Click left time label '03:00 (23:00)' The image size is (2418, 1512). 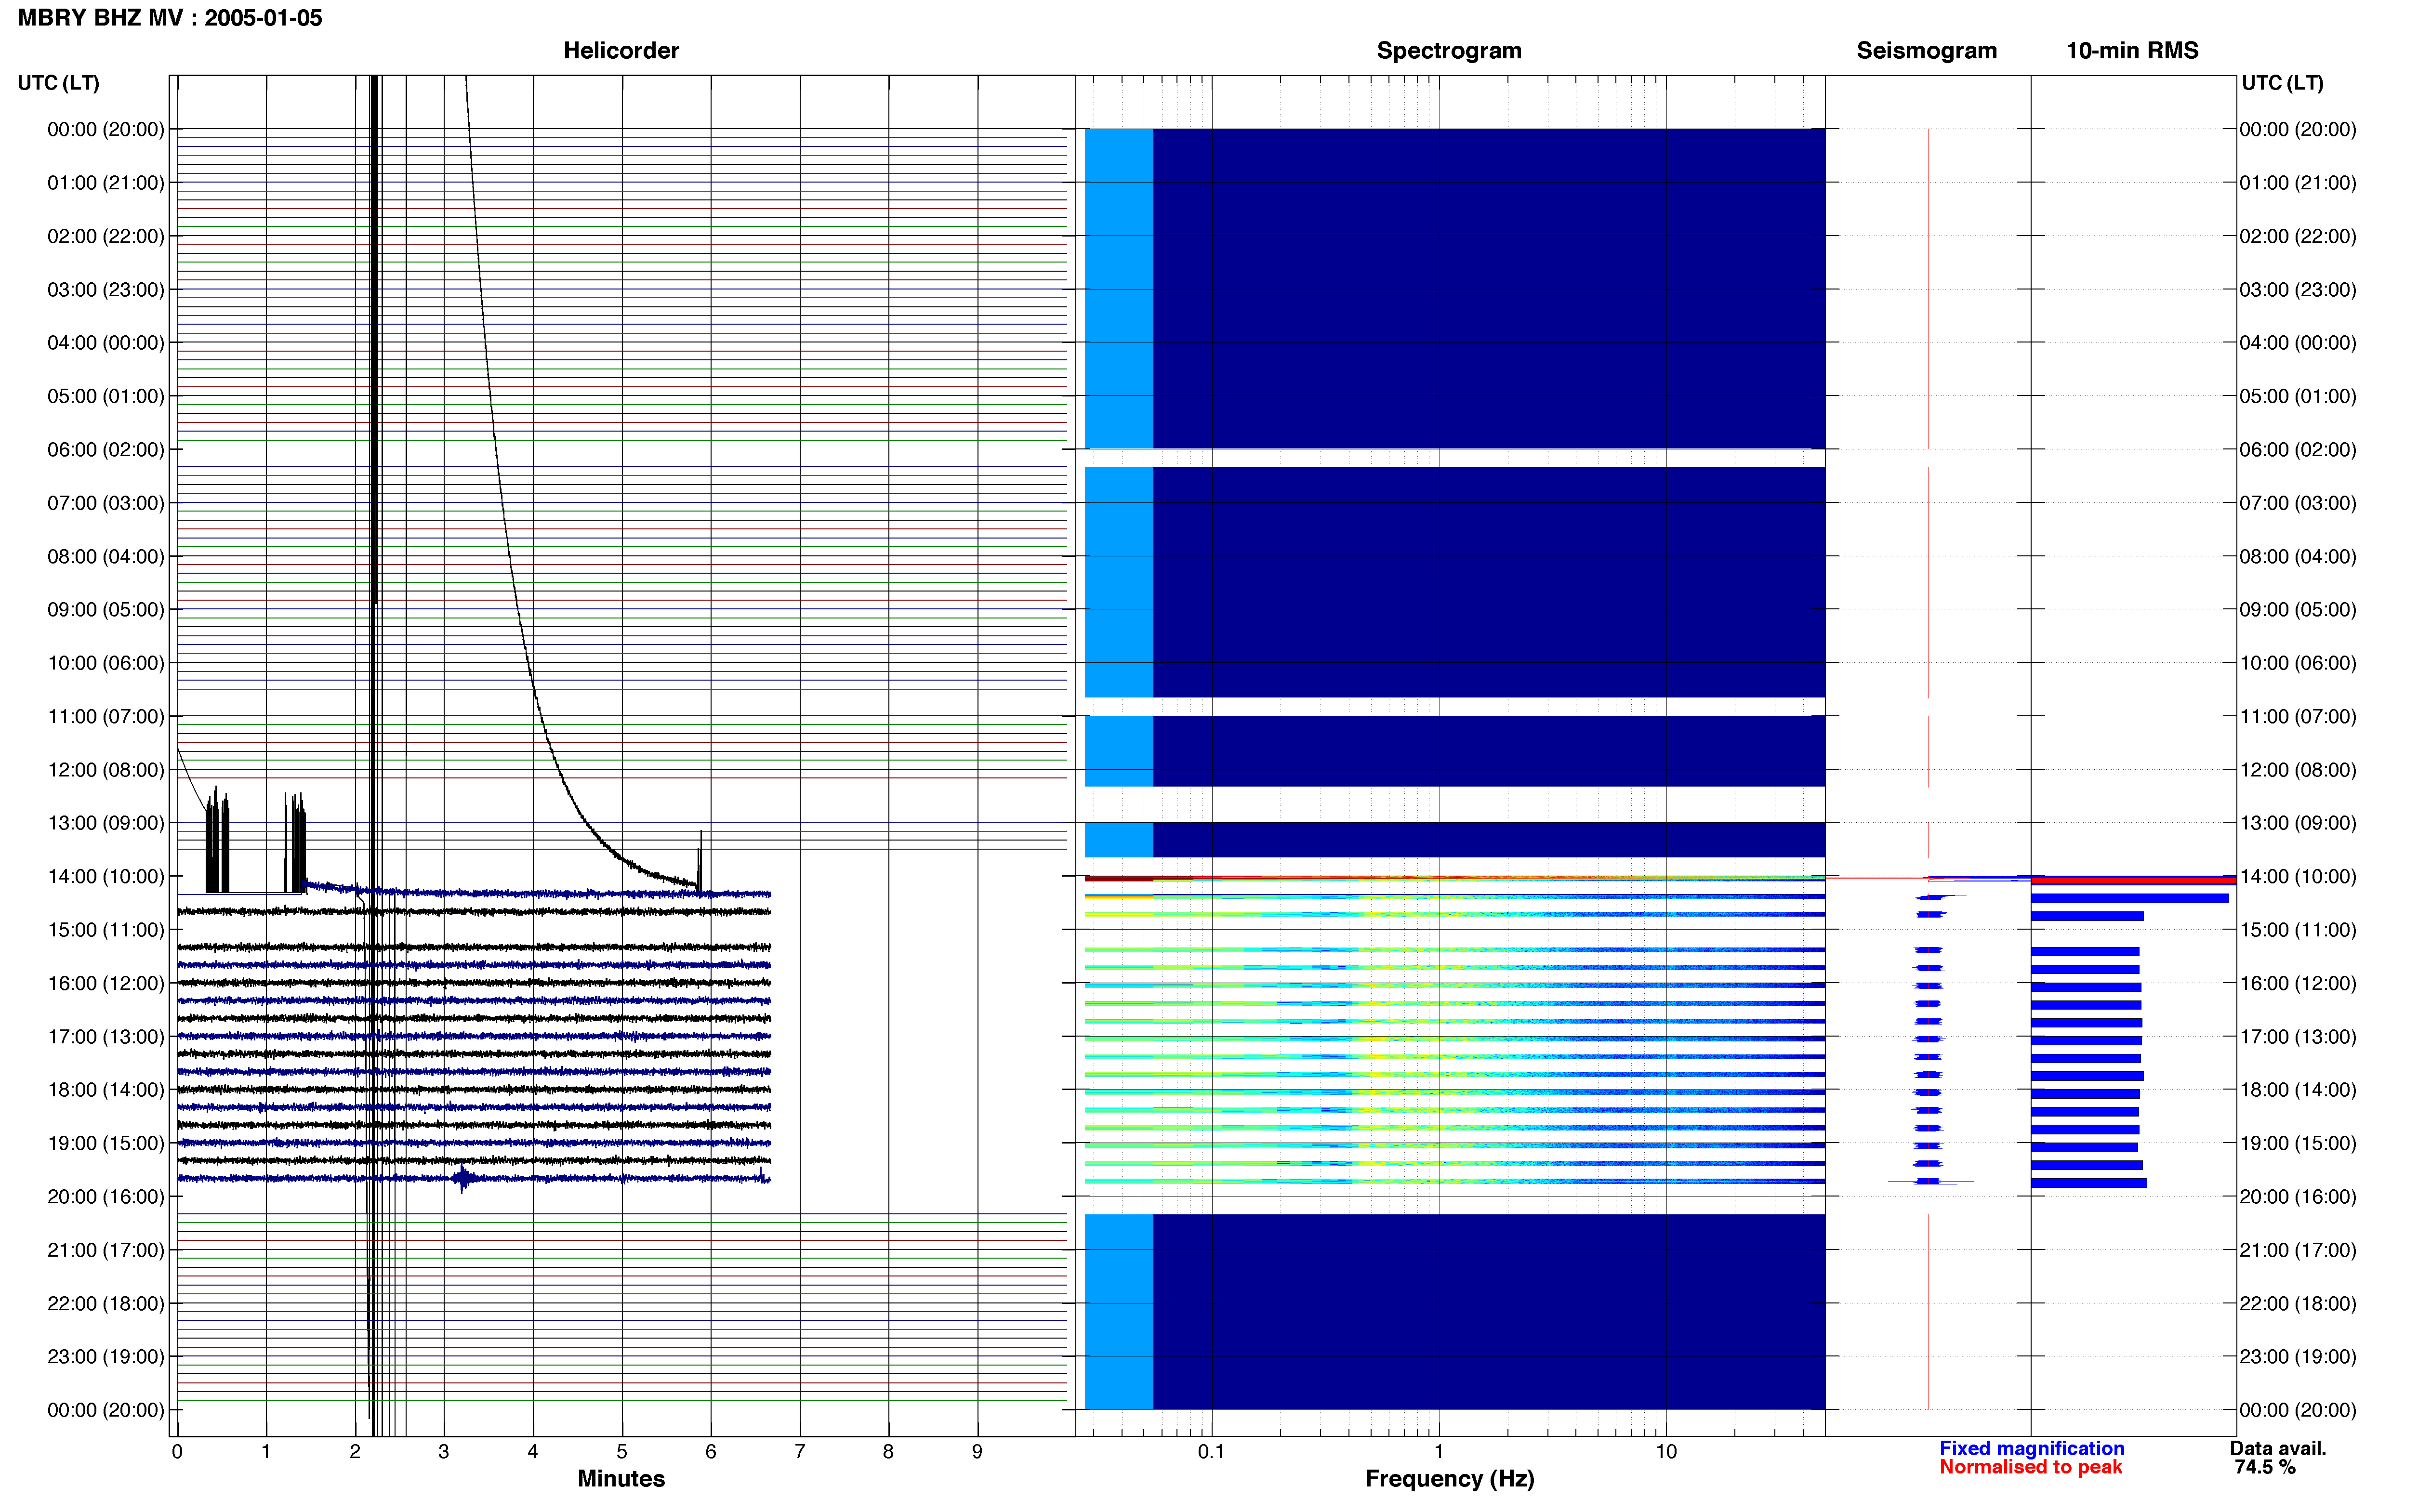tap(106, 290)
